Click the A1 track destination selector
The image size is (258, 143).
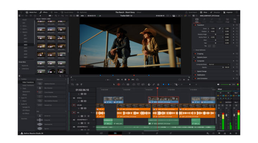pos(74,113)
